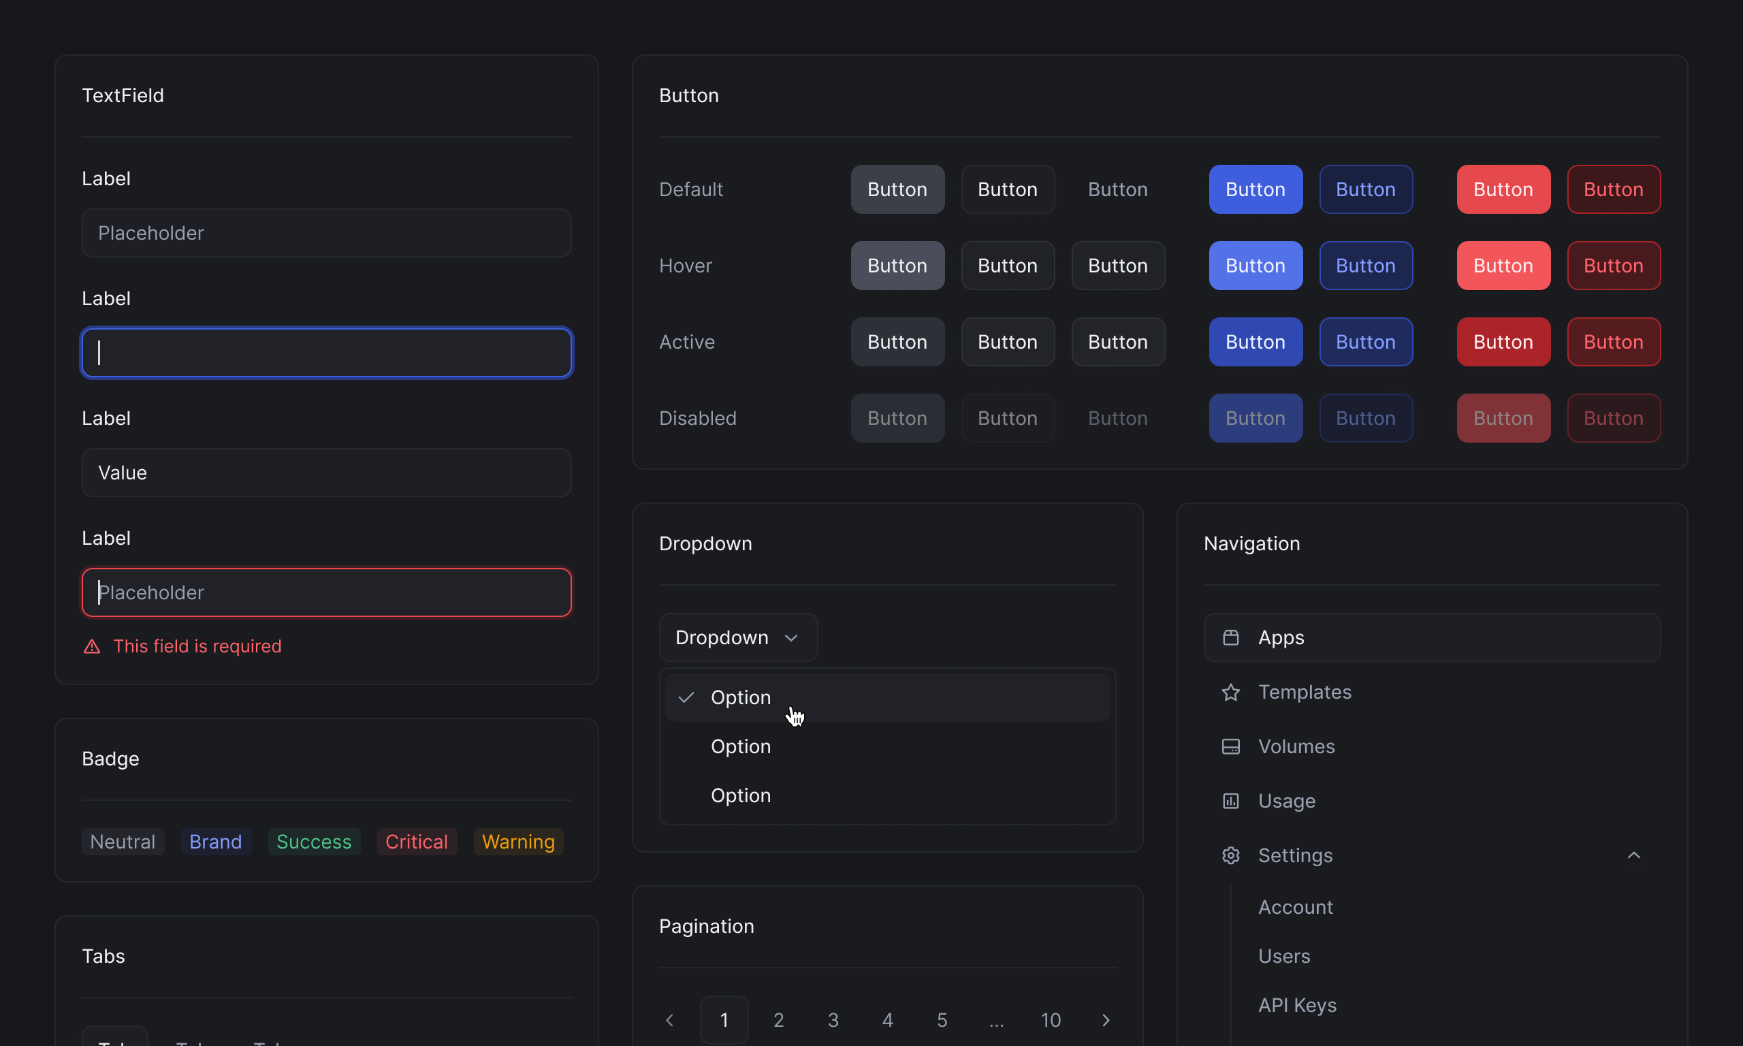Click the Neutral badge
1743x1046 pixels.
[123, 842]
